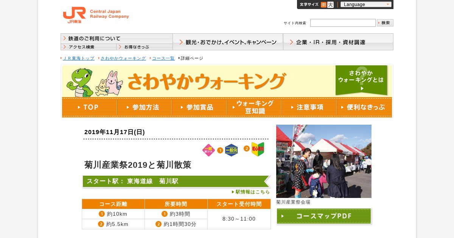
Task: Click the スタート受付時間 table header
Action: click(x=239, y=204)
